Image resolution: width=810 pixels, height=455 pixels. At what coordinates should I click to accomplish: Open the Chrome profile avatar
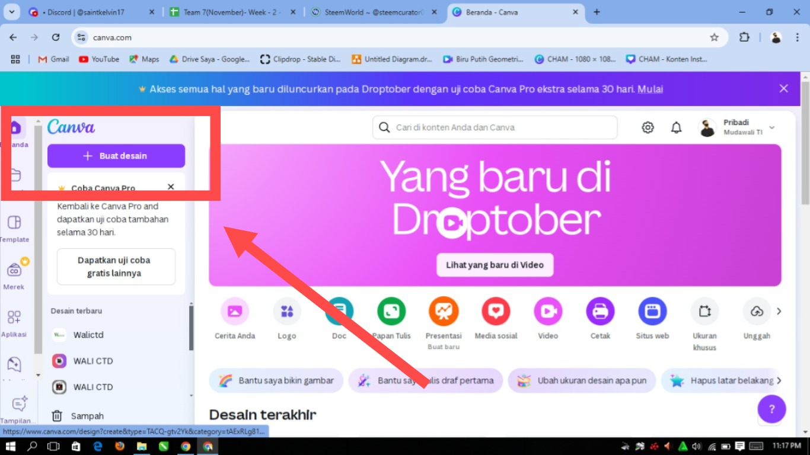[x=776, y=37]
